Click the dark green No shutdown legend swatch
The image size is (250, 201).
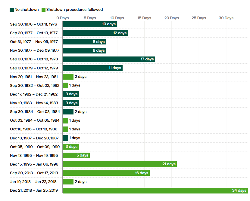click(x=12, y=10)
